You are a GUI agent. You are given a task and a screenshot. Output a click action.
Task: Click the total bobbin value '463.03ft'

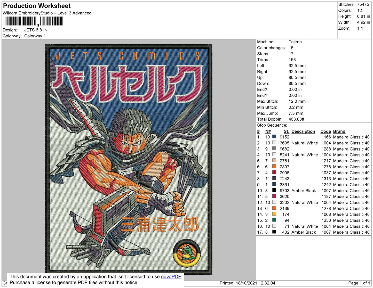(x=296, y=119)
